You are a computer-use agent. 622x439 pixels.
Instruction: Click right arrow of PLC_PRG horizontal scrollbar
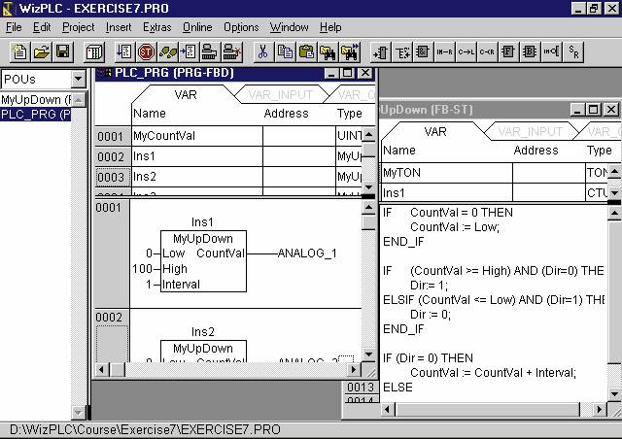coord(353,370)
